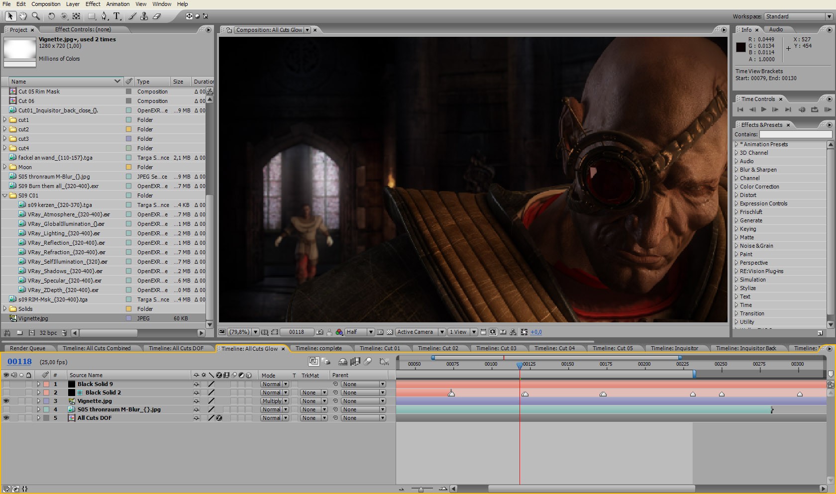Enable Motion Blur for the timeline
This screenshot has height=494, width=836.
coord(368,362)
